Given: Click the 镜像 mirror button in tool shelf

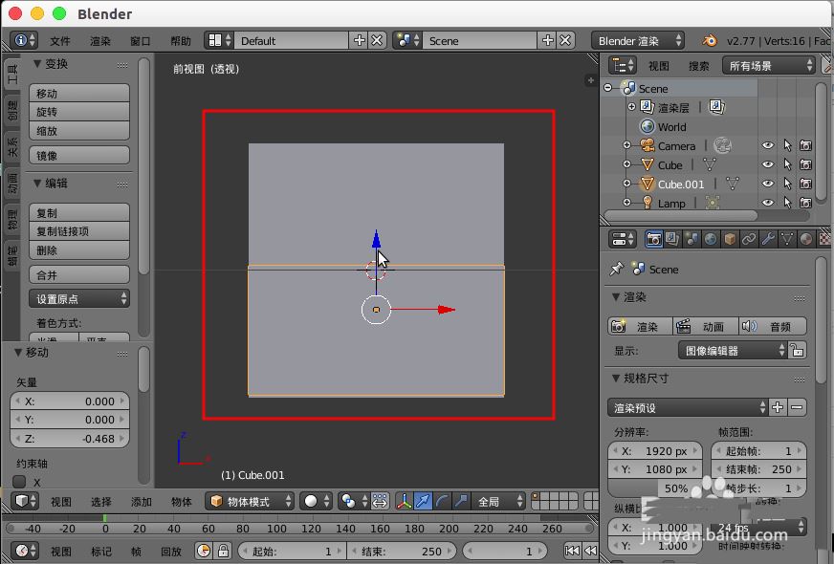Looking at the screenshot, I should tap(78, 155).
